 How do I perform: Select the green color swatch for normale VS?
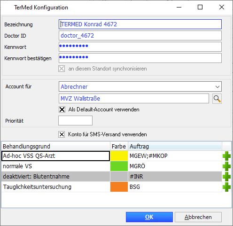point(119,166)
